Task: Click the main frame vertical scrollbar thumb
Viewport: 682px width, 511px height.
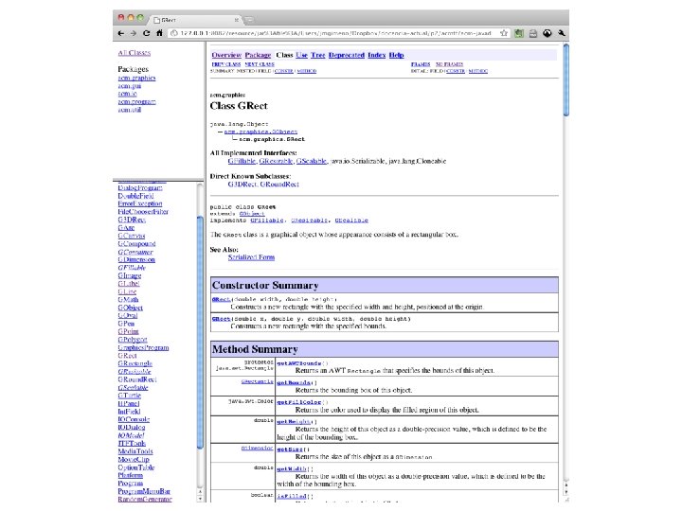Action: [565, 79]
